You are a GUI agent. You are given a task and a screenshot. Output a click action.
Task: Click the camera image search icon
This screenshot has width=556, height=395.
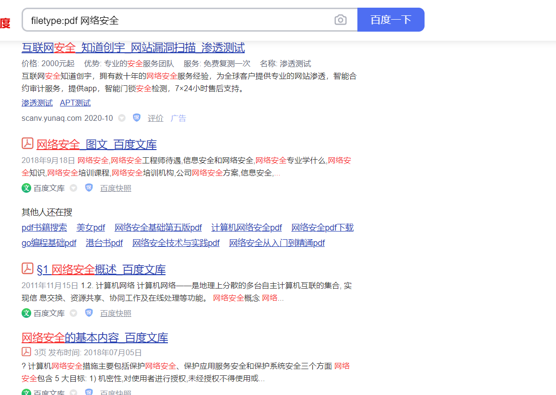(341, 20)
